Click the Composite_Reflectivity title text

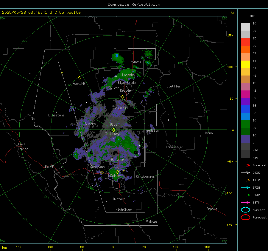click(x=134, y=4)
